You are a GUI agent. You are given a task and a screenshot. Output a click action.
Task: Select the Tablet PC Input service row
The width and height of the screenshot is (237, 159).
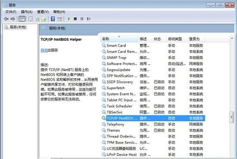click(x=153, y=100)
